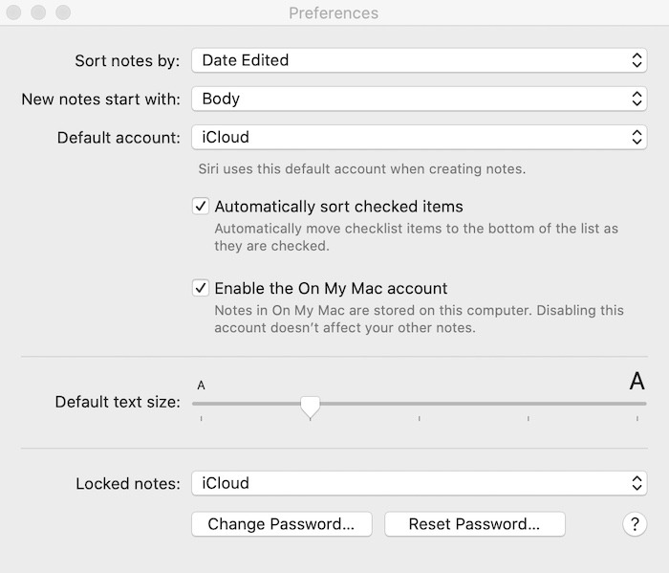The height and width of the screenshot is (573, 669).
Task: Open help via the question mark button
Action: coord(635,524)
